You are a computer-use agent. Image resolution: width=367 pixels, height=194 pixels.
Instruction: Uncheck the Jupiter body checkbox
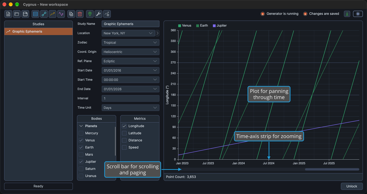[x=81, y=162]
